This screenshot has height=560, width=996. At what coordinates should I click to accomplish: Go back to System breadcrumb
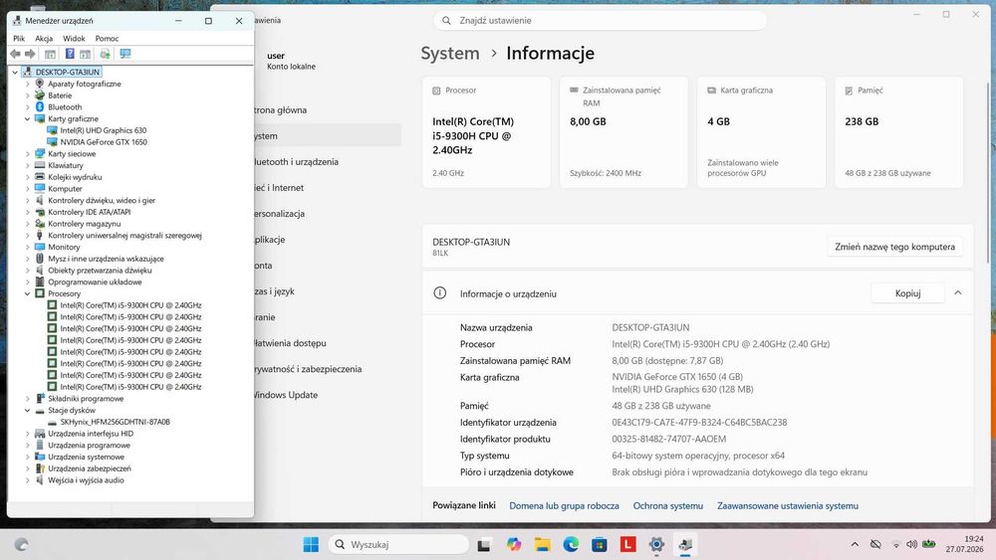pyautogui.click(x=450, y=54)
